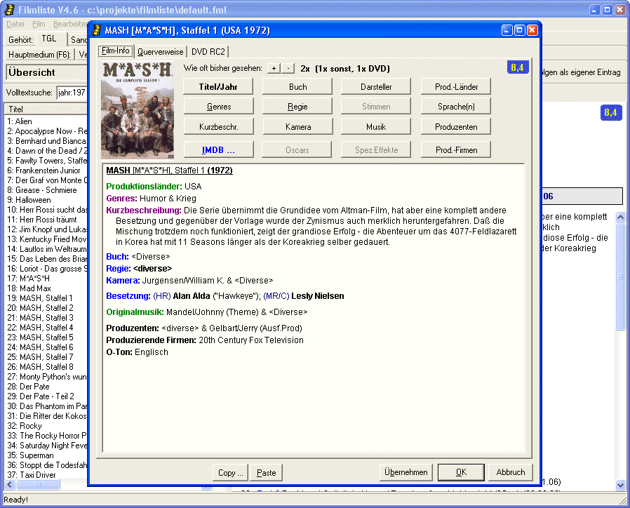Select "28: Der Pate" in the film list
Image resolution: width=630 pixels, height=508 pixels.
(x=28, y=387)
